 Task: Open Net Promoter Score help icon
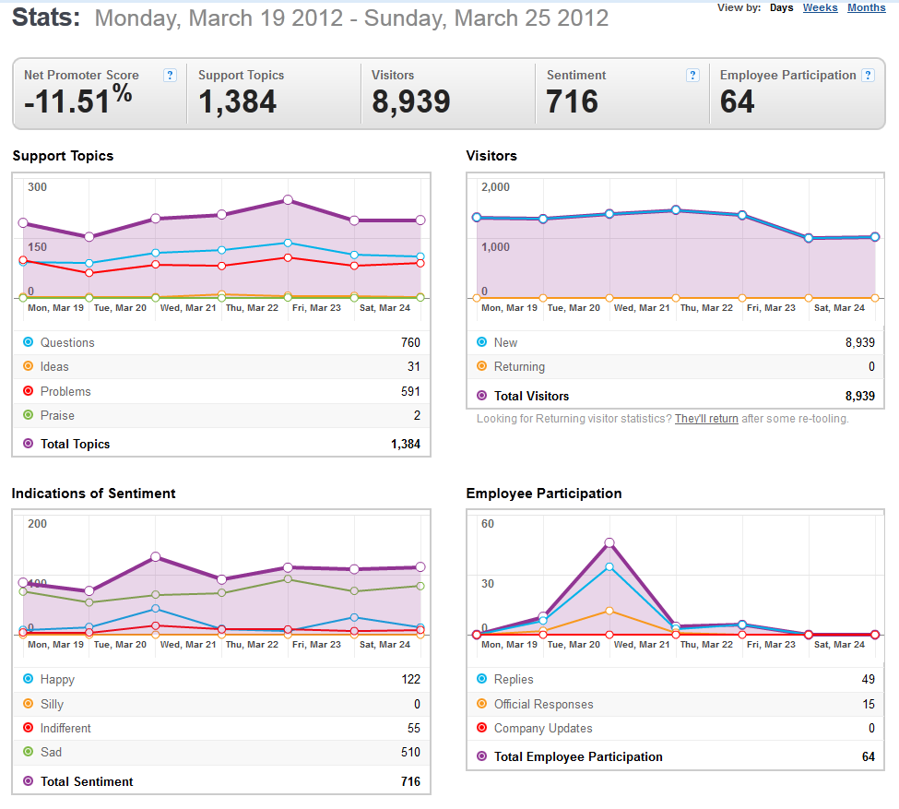coord(170,75)
